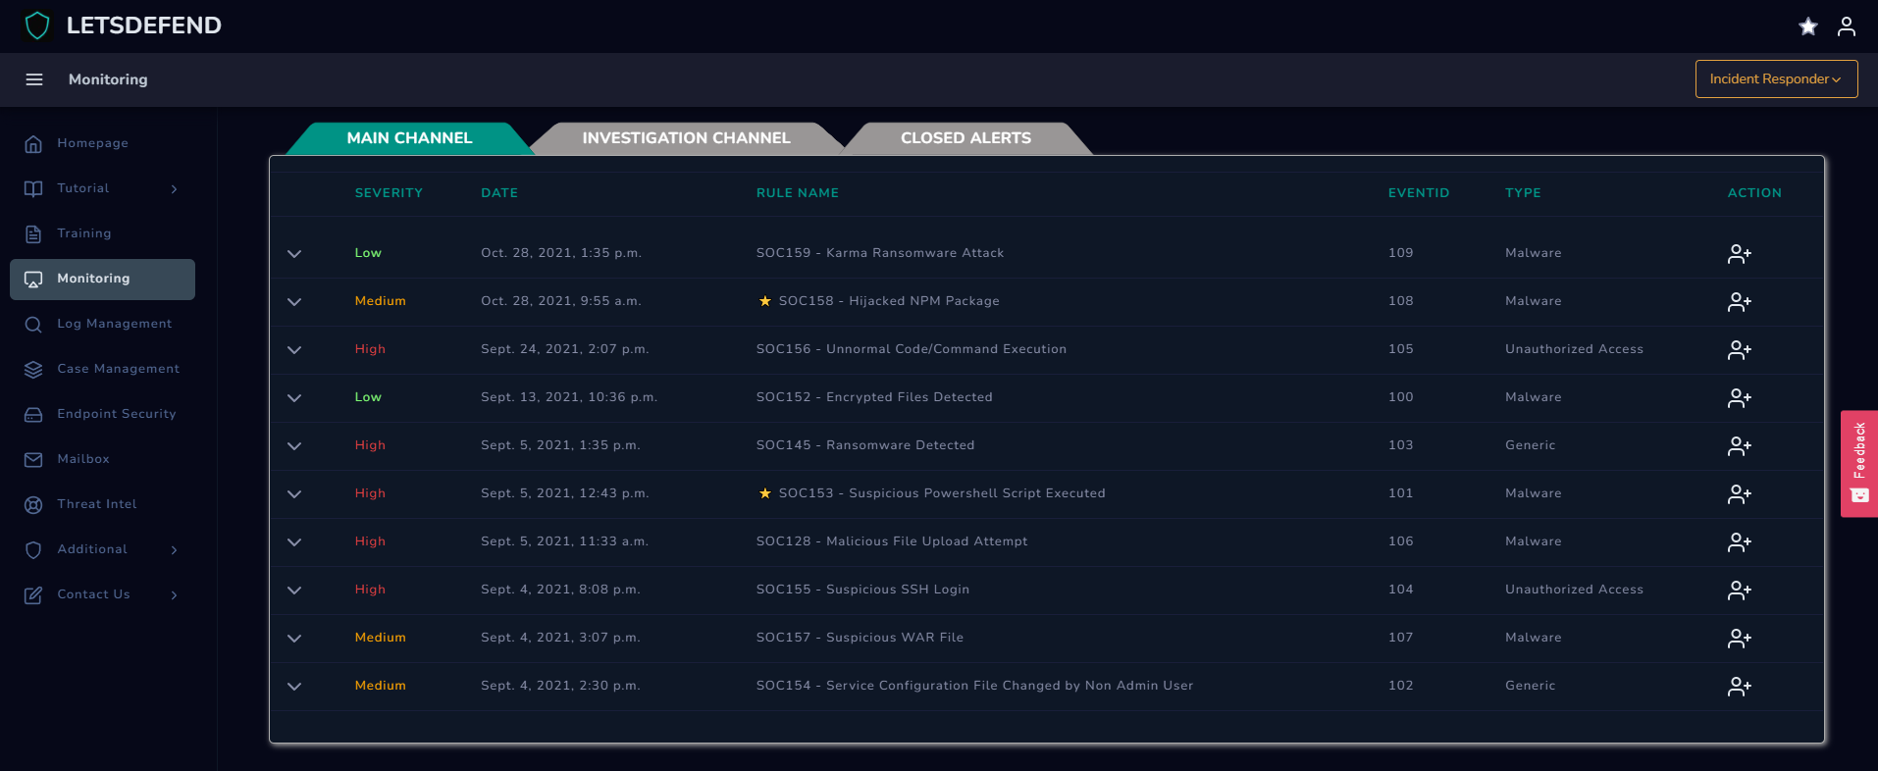This screenshot has height=771, width=1878.
Task: Switch to Closed Alerts tab
Action: (x=965, y=138)
